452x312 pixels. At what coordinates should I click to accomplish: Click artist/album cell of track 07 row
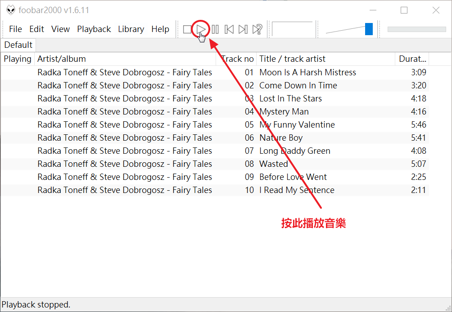tap(125, 151)
